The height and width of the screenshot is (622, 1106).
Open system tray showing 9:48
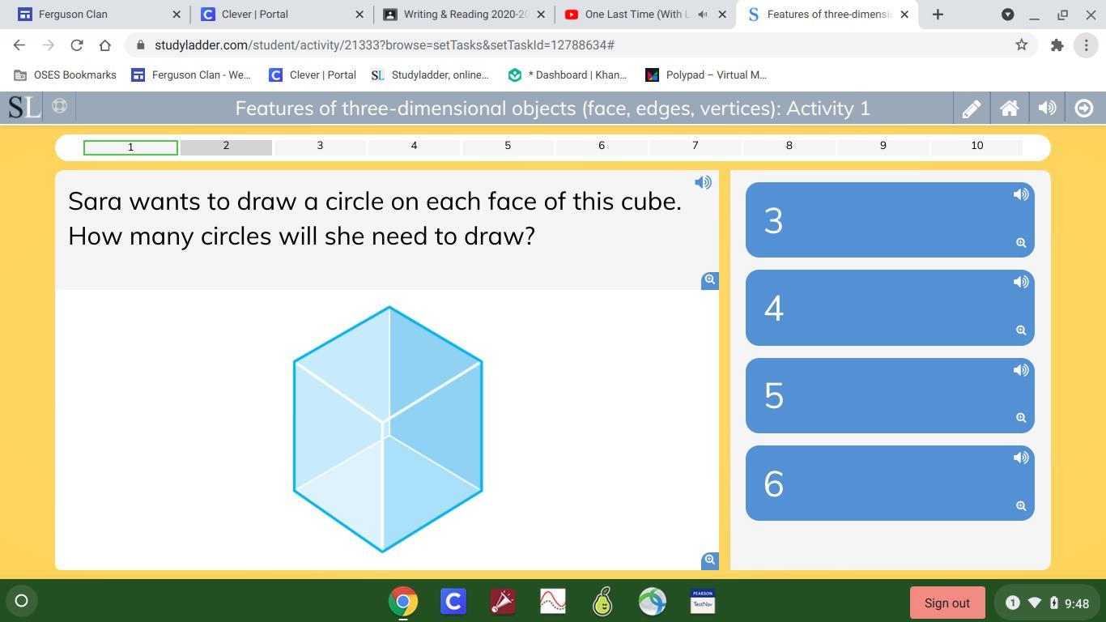[1048, 603]
